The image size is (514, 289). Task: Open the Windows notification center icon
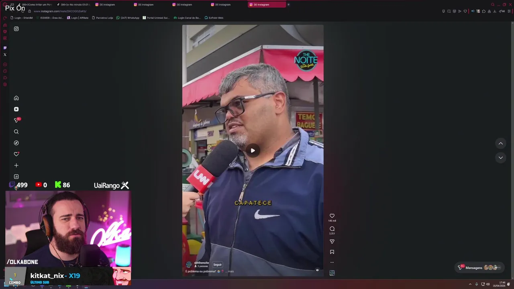508,284
